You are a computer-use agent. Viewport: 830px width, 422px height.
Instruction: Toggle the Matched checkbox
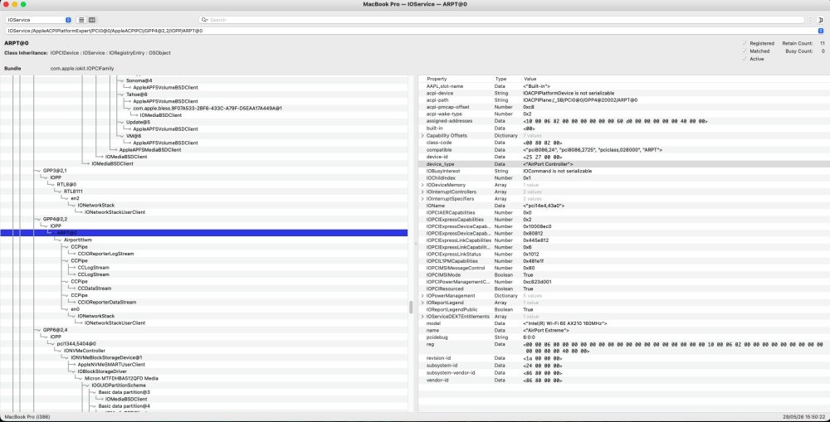[745, 51]
